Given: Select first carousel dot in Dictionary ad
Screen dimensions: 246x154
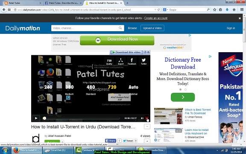Looking at the screenshot, I should point(180,89).
